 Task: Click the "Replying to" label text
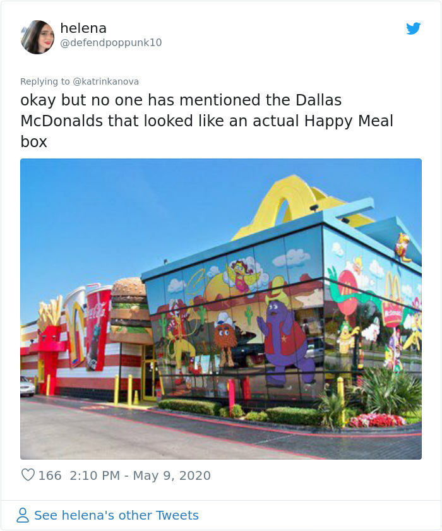45,81
